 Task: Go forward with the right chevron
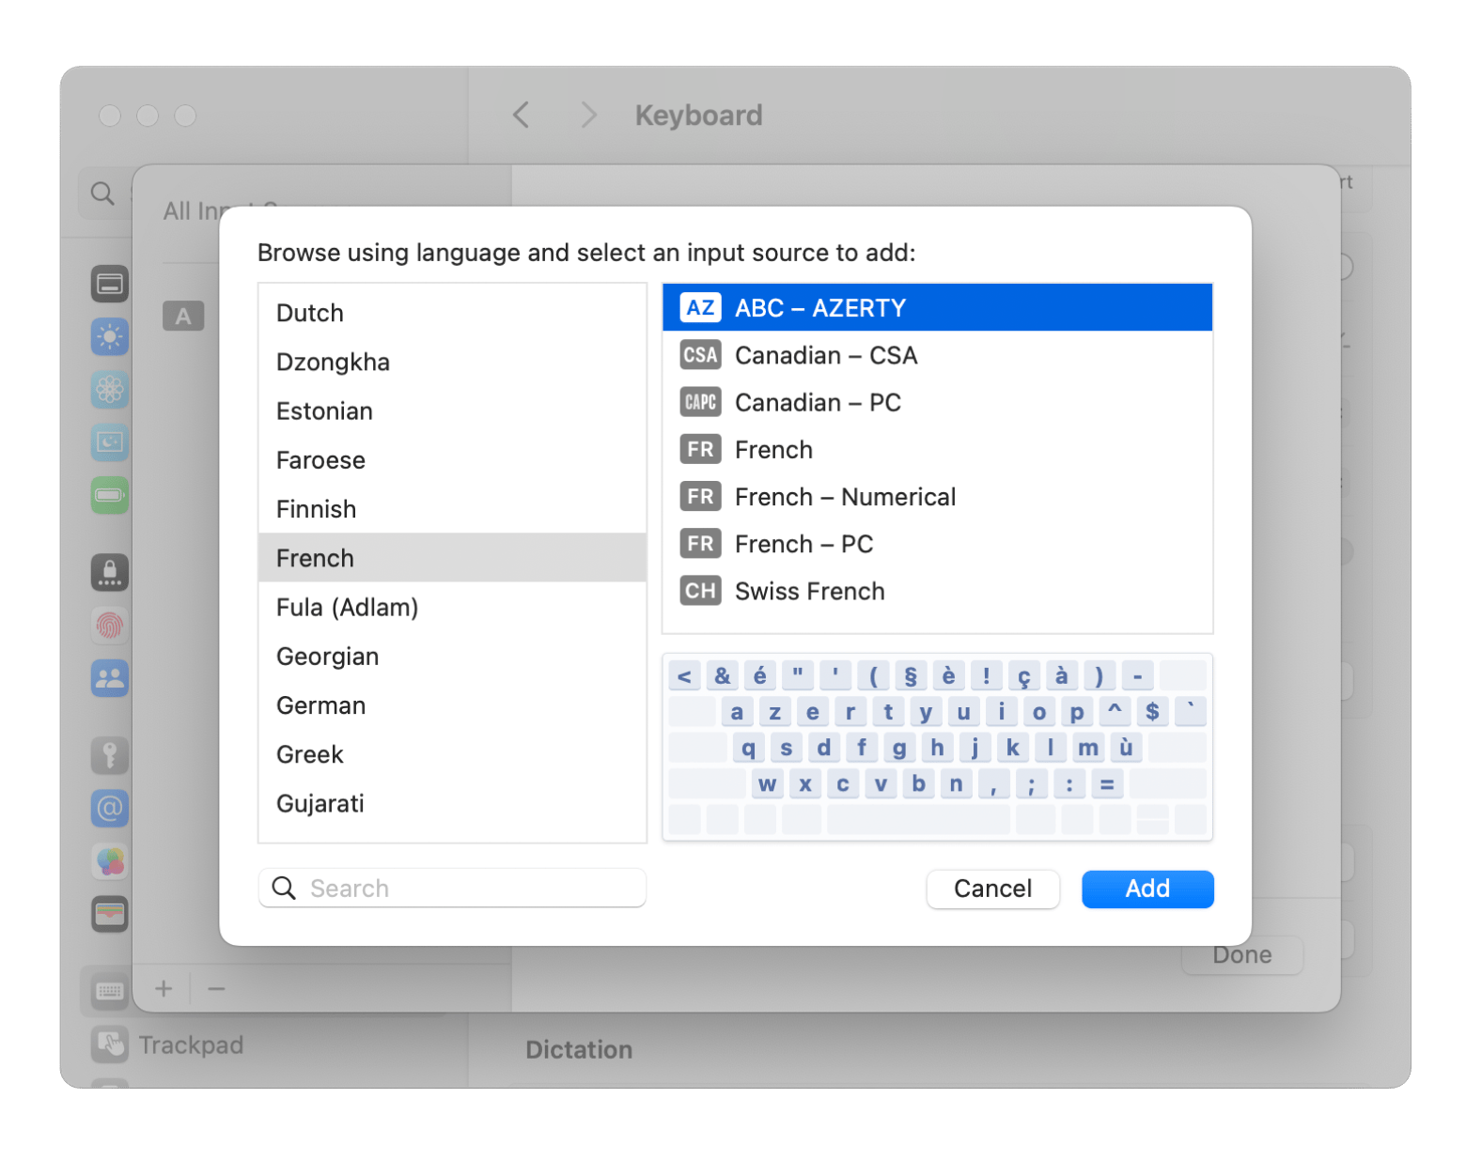pyautogui.click(x=588, y=115)
